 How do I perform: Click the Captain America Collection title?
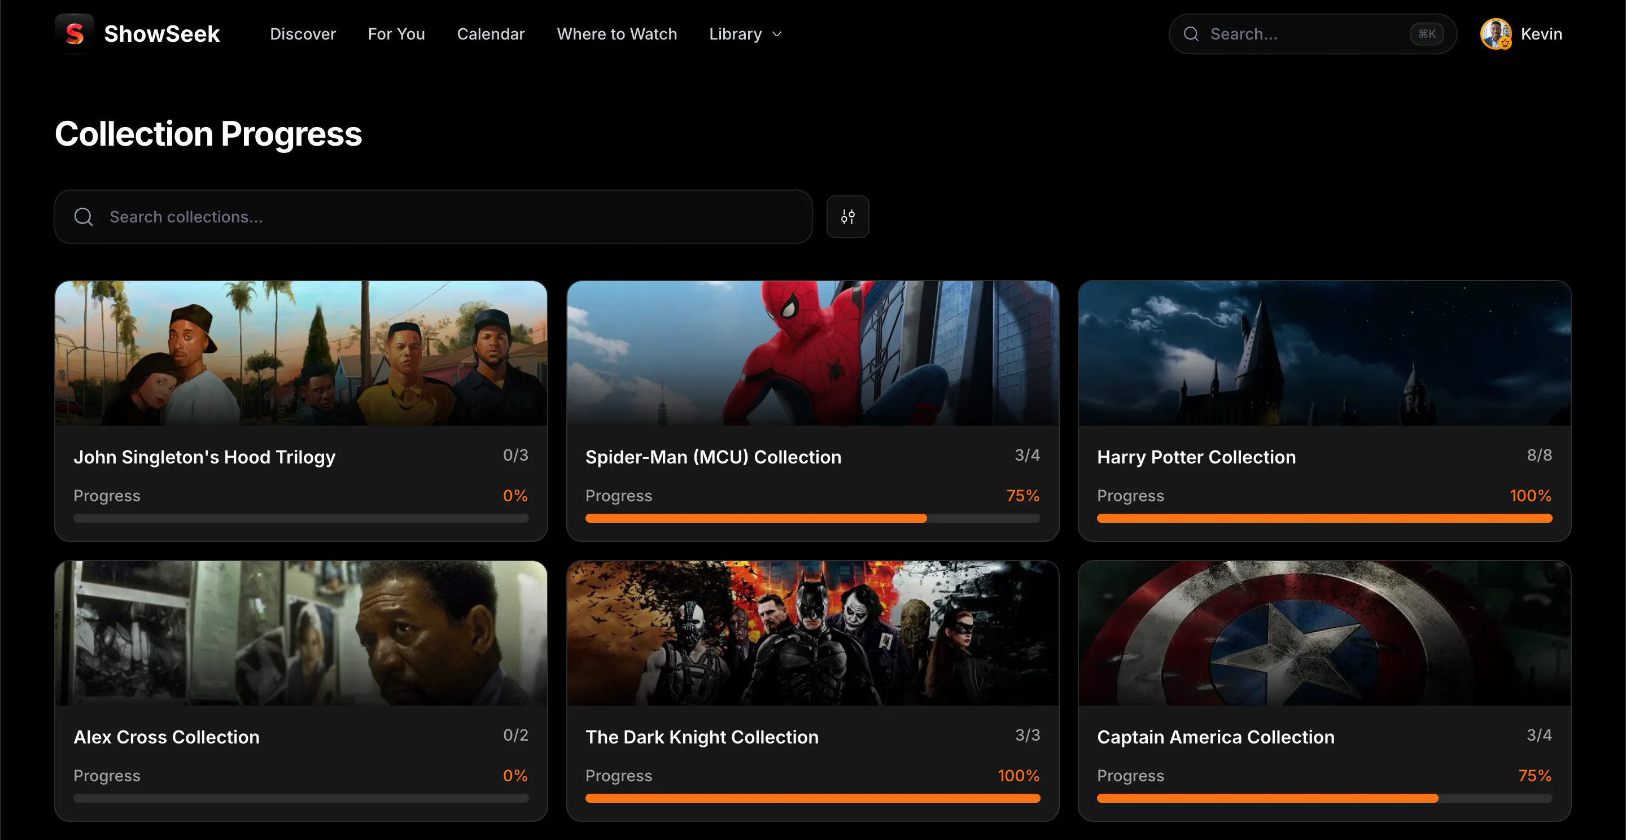1216,737
